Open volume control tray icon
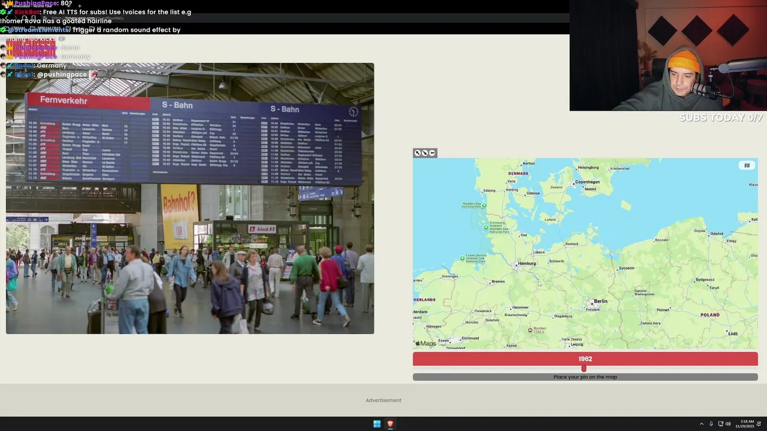The width and height of the screenshot is (767, 431). tap(728, 424)
